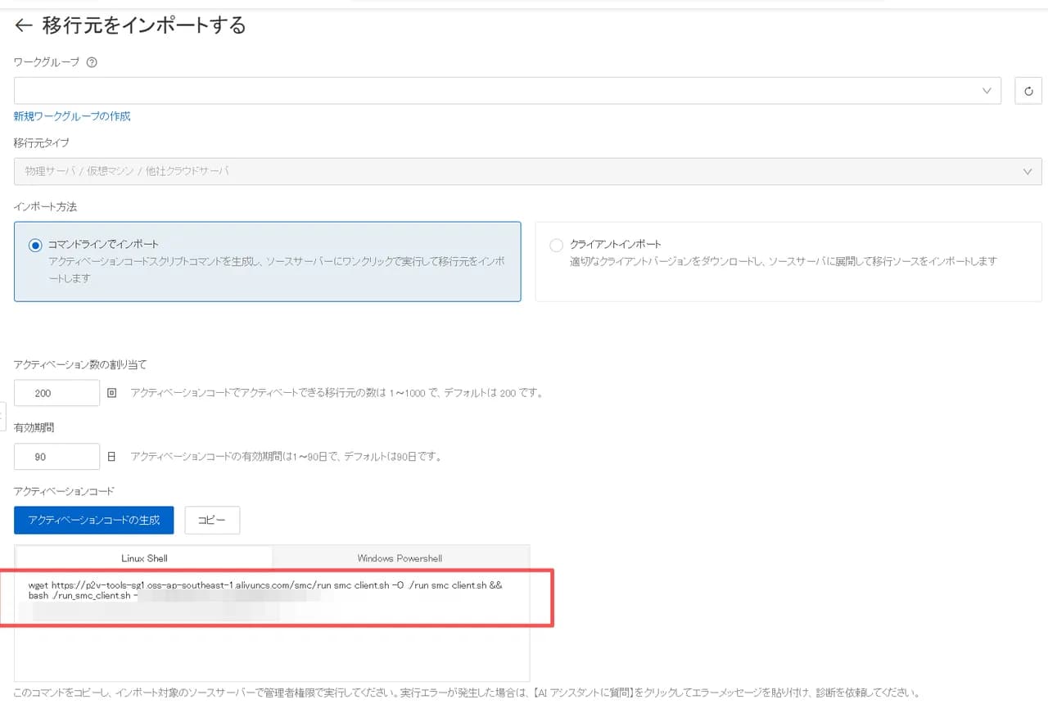
Task: Open the help tooltip icon next to ワークグループ
Action: click(92, 62)
